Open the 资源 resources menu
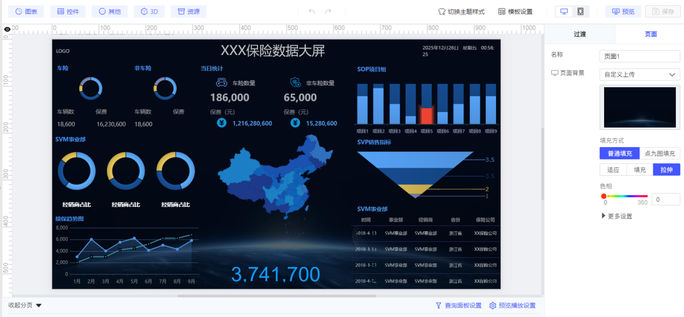The width and height of the screenshot is (684, 317). click(x=188, y=11)
